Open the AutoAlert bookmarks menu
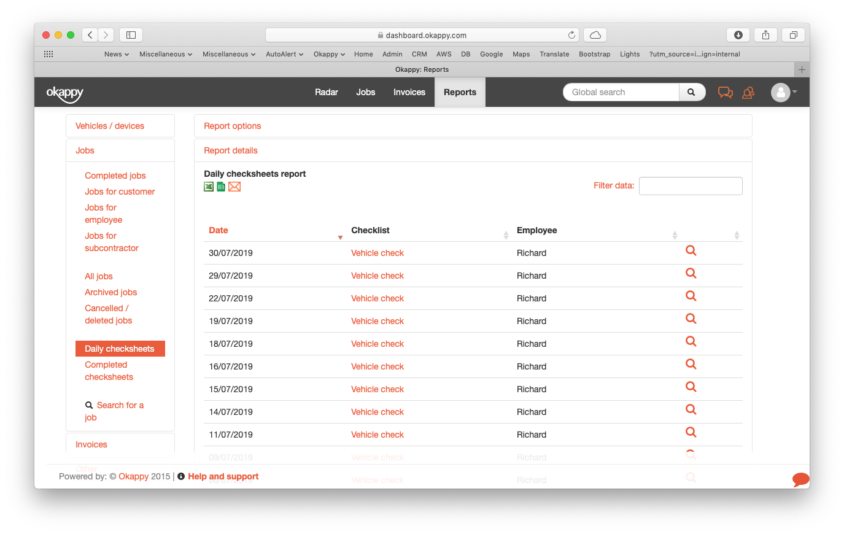 (x=284, y=54)
